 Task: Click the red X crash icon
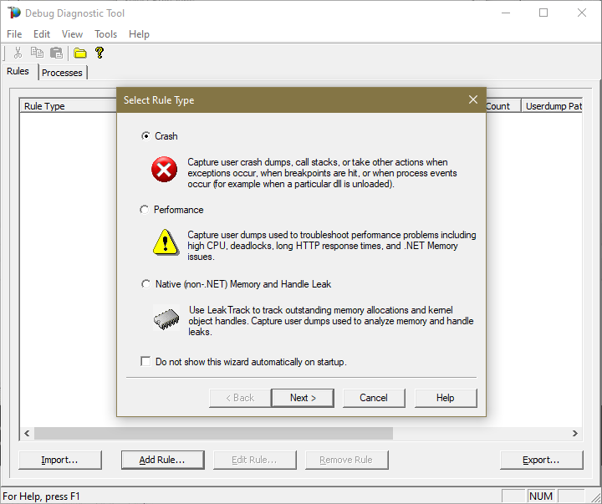[165, 170]
